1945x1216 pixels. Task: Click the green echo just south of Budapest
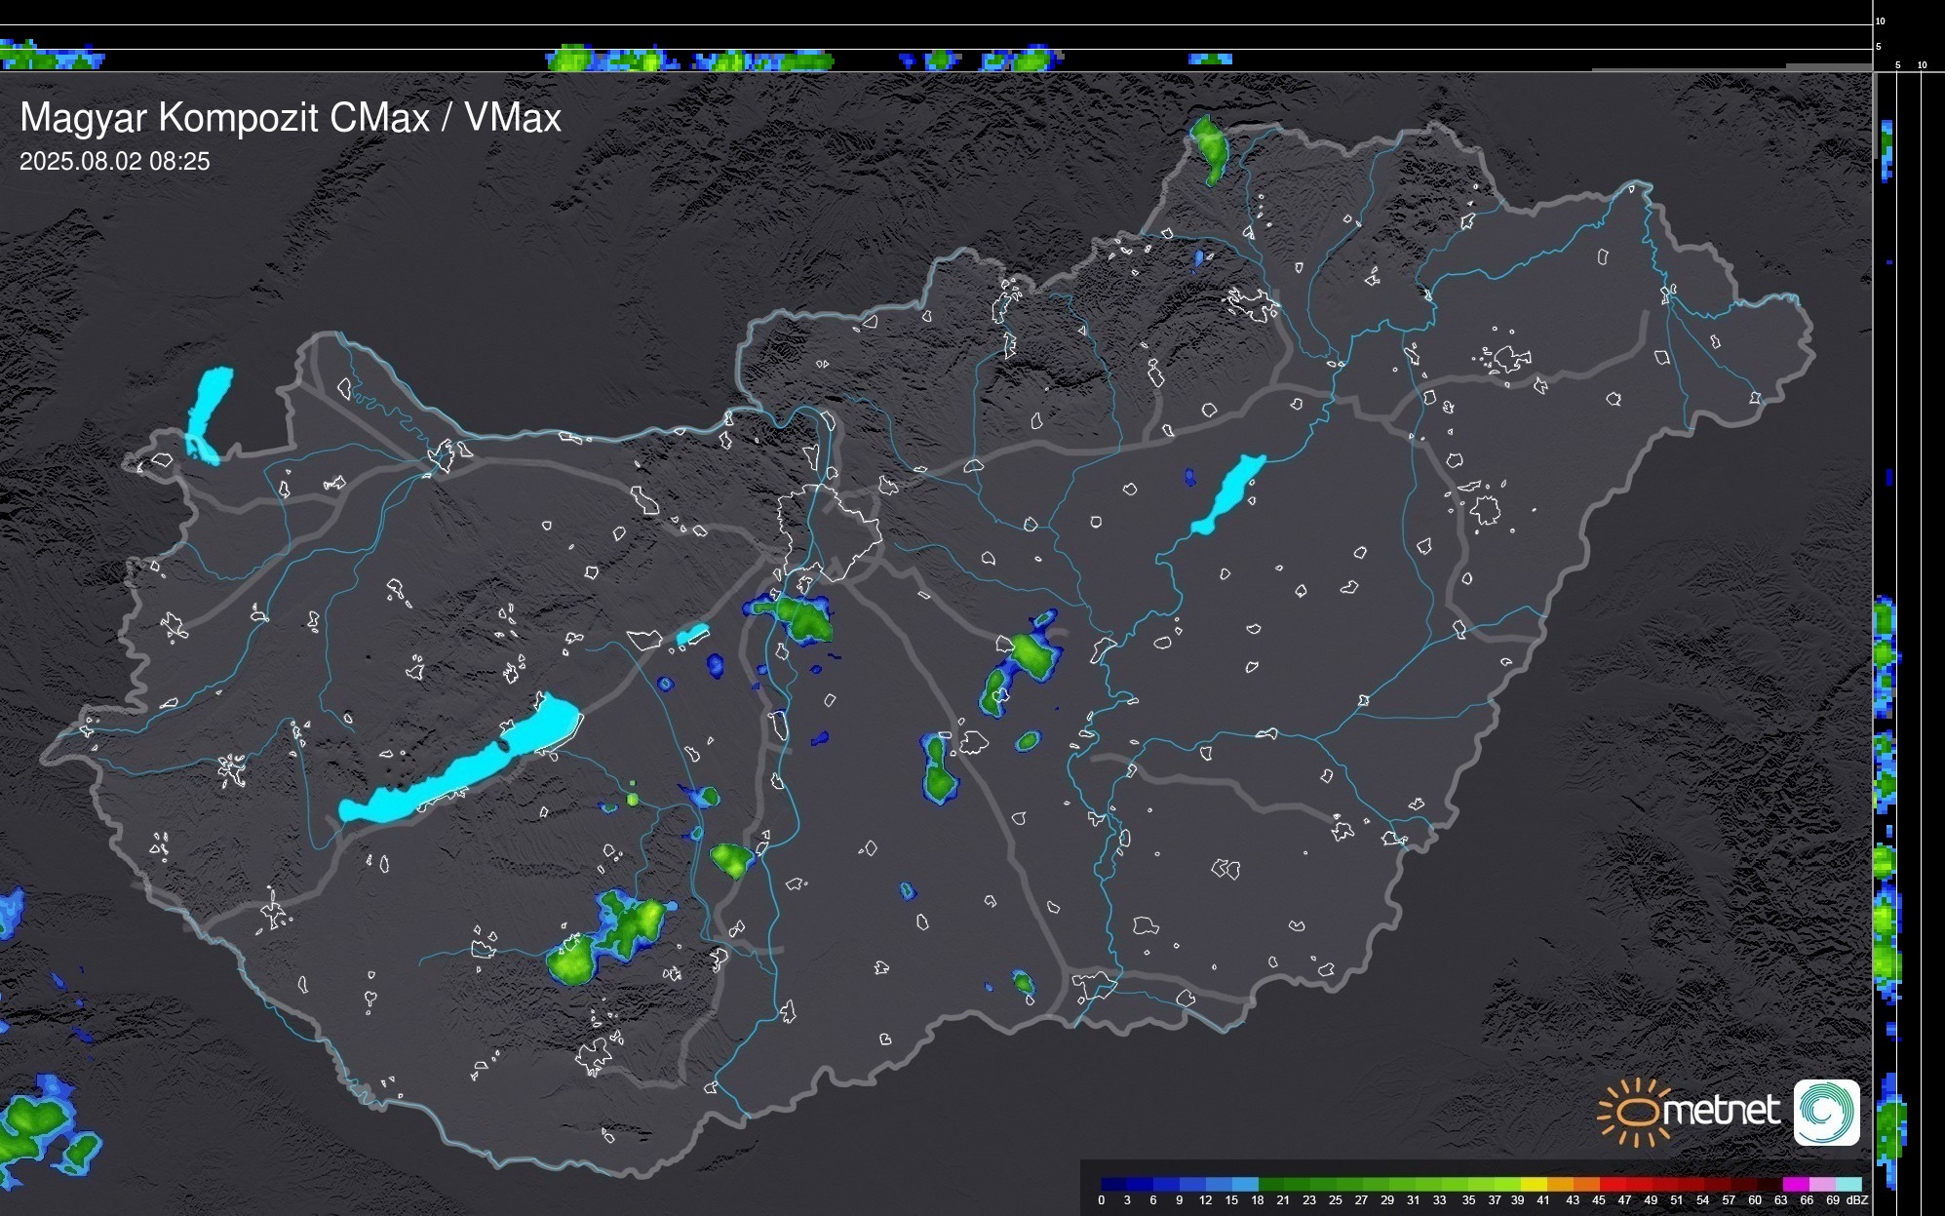point(803,619)
